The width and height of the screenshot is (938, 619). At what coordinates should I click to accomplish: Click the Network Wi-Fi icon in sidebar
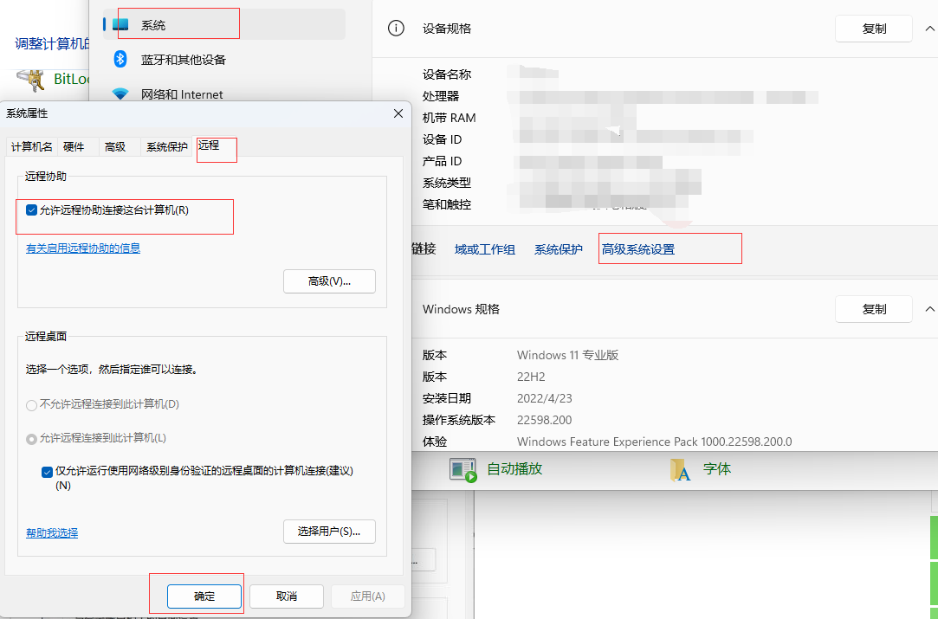(121, 93)
